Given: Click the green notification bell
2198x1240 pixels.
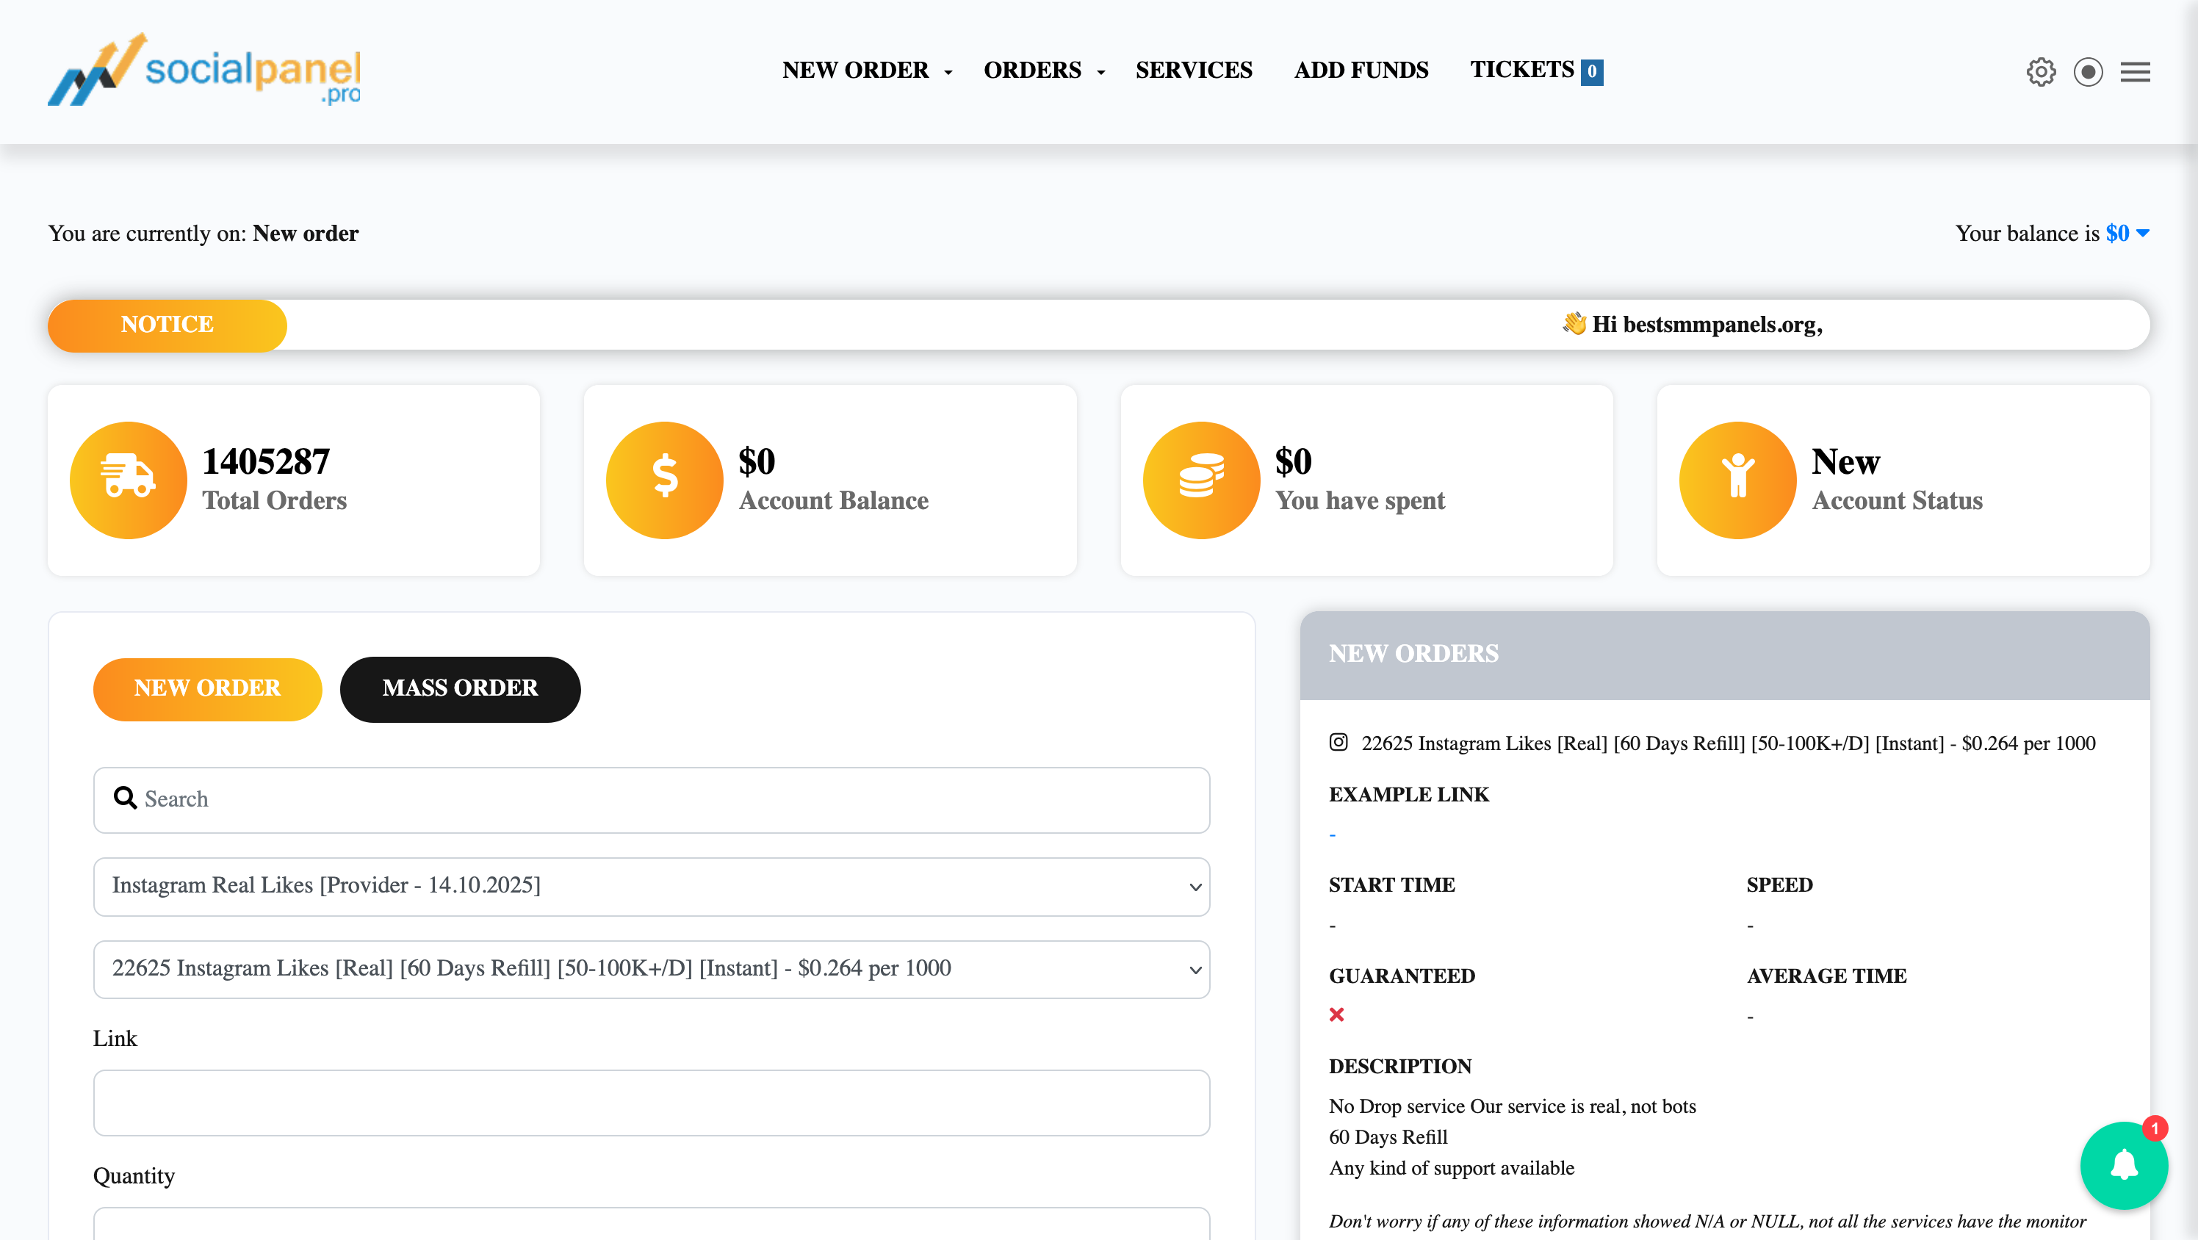Looking at the screenshot, I should [2123, 1165].
